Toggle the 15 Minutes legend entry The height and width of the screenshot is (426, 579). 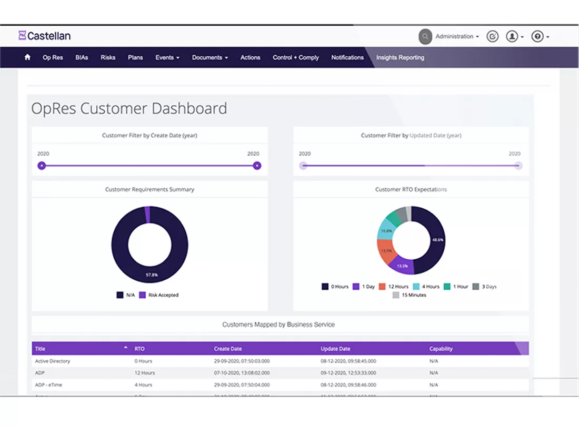[409, 295]
